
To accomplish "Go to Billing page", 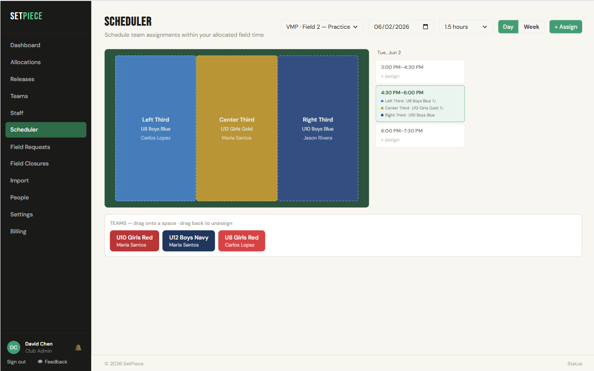I will point(46,231).
